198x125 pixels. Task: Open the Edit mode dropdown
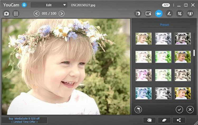point(49,5)
